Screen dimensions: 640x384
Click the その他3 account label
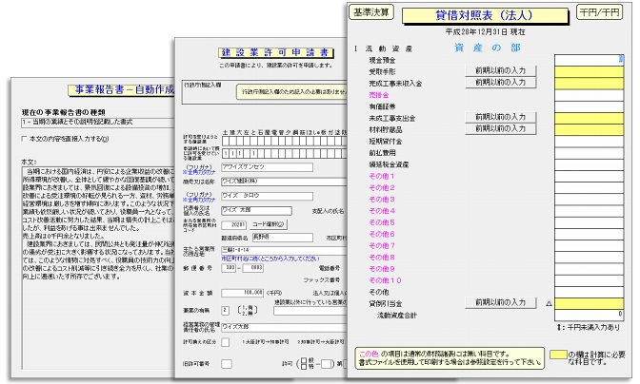click(x=382, y=200)
